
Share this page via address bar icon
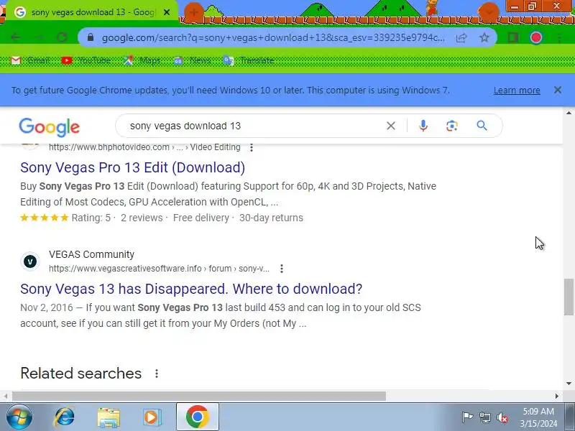(461, 37)
